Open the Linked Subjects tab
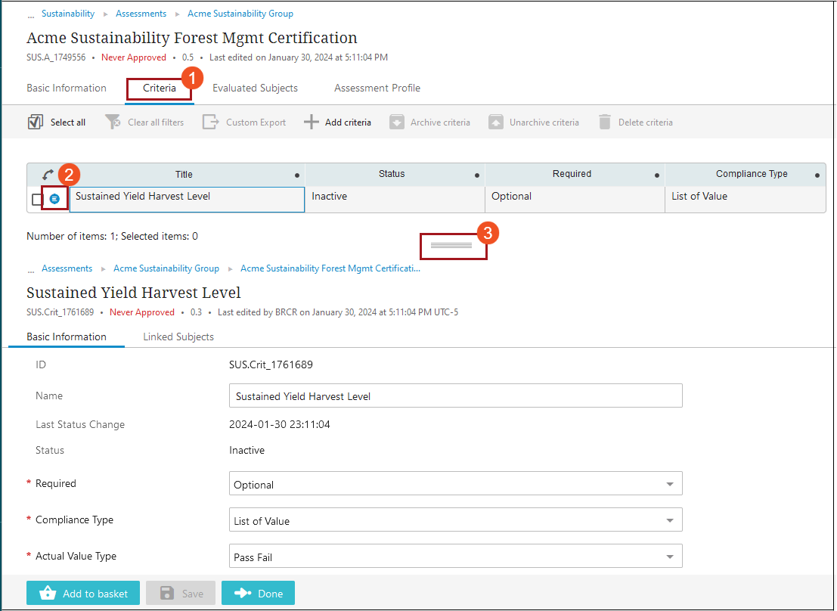Viewport: 837px width, 611px height. (178, 337)
